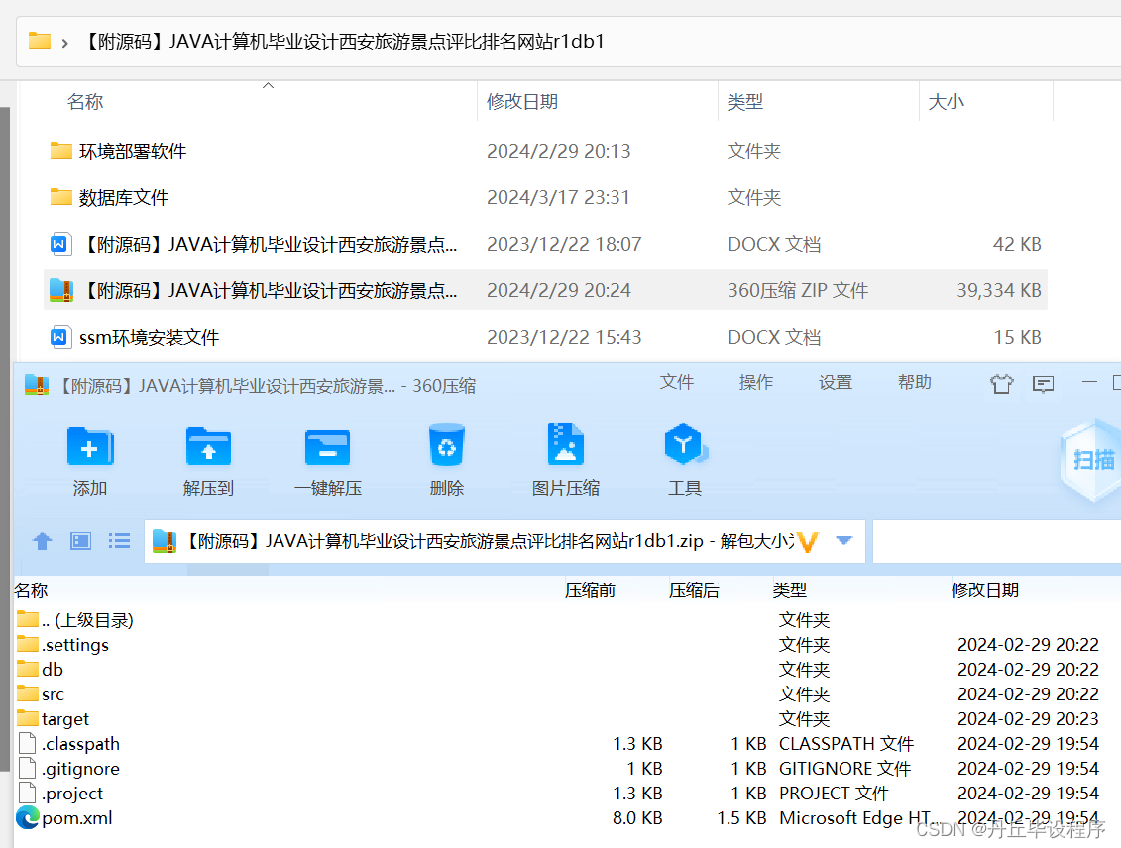
Task: Expand the archive path dropdown arrow
Action: point(844,541)
